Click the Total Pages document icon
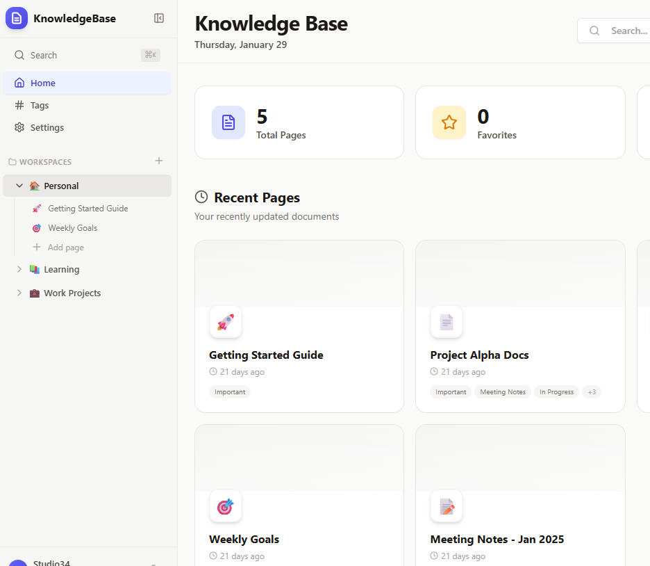Viewport: 650px width, 566px height. point(228,122)
